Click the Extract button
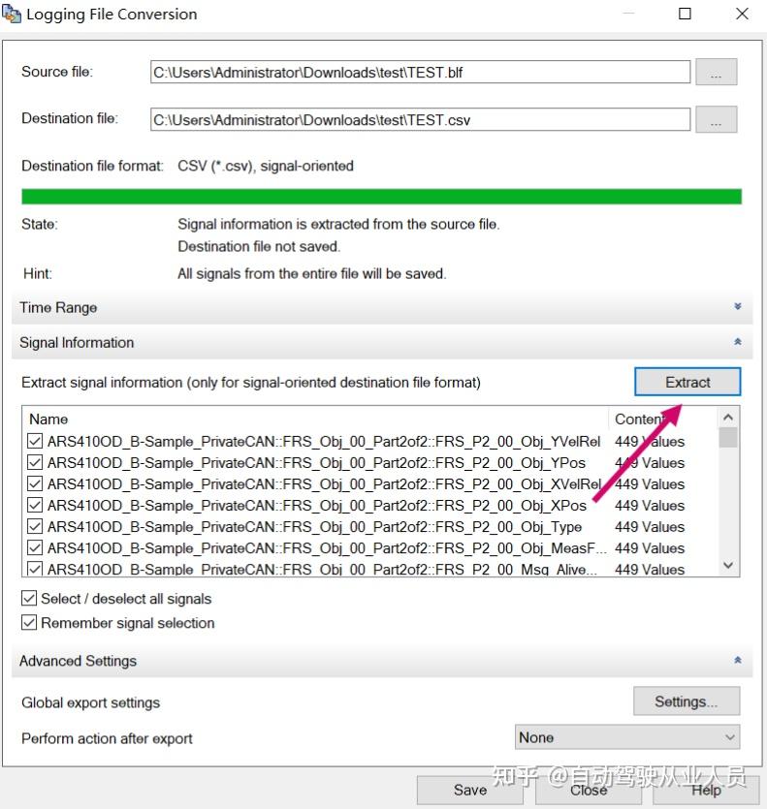The image size is (767, 809). (x=687, y=382)
